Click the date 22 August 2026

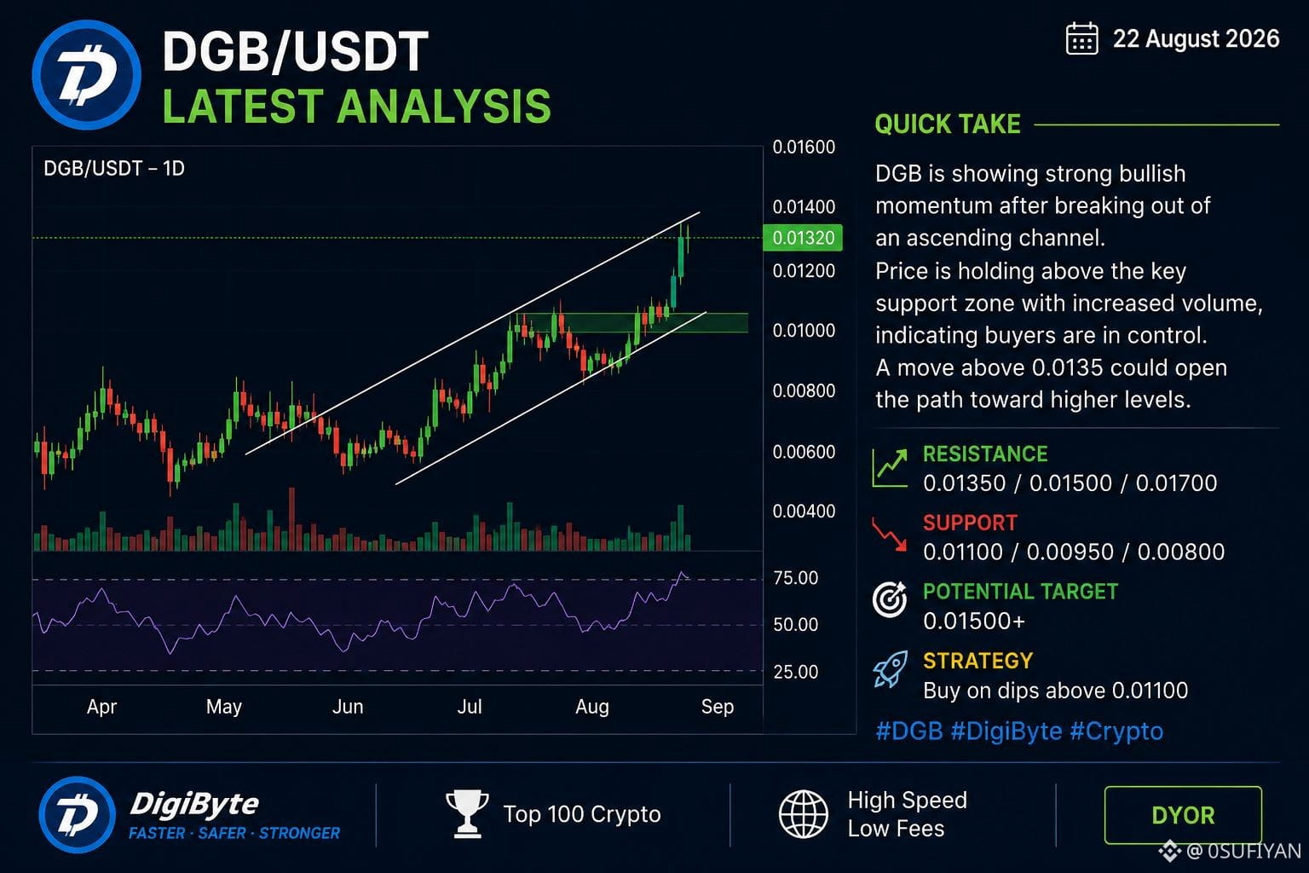[1197, 39]
